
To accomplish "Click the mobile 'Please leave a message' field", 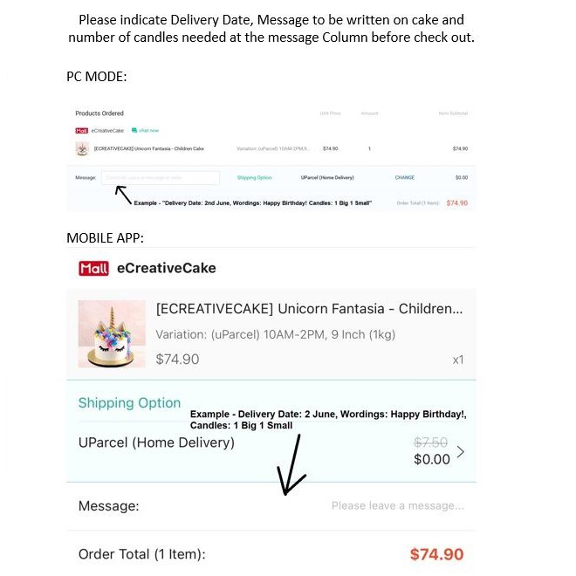I will click(398, 506).
